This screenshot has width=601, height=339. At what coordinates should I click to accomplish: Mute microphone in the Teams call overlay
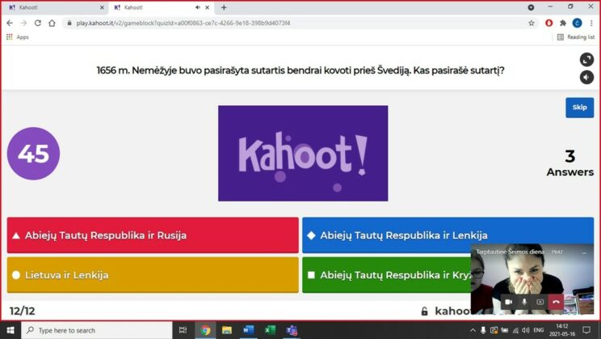click(524, 302)
